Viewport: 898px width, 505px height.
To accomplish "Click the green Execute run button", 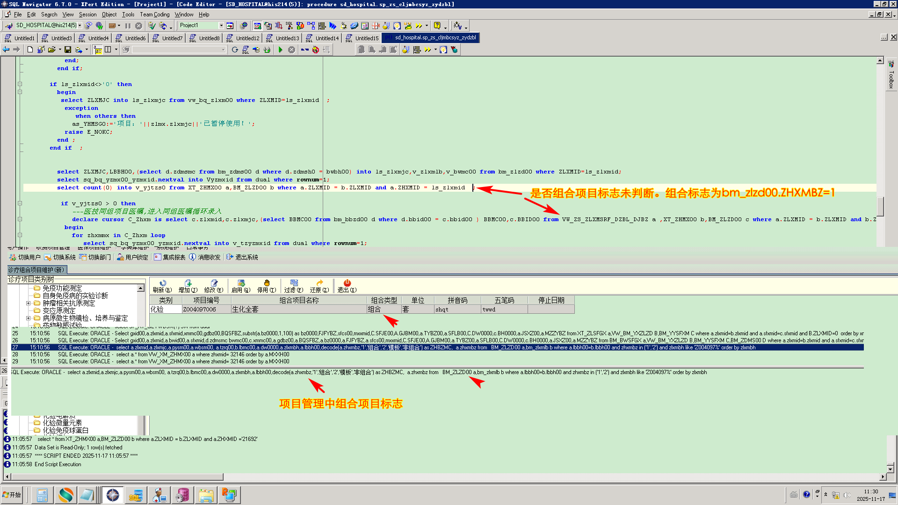I will (280, 50).
